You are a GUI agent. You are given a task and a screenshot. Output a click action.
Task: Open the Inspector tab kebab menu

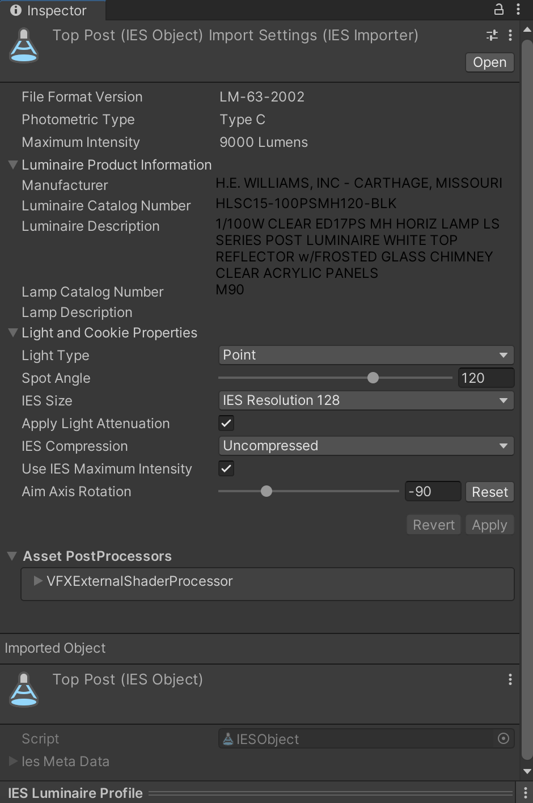pos(518,9)
